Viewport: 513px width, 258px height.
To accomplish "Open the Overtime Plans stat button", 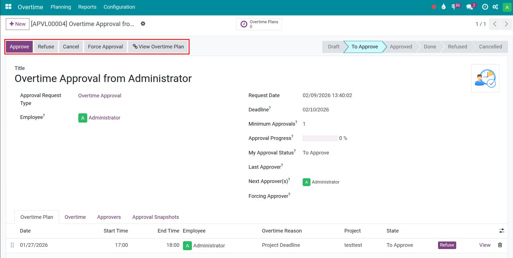I will point(259,24).
